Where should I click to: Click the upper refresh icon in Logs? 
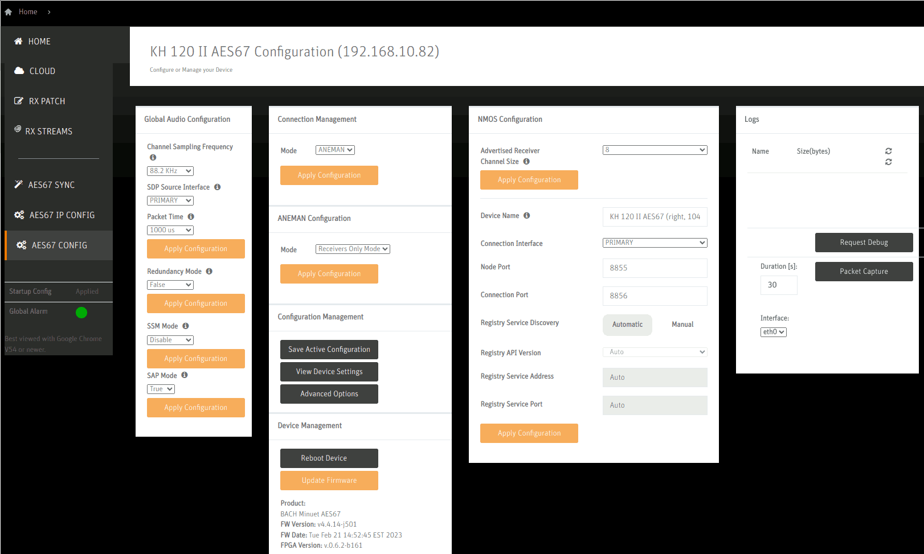[888, 151]
